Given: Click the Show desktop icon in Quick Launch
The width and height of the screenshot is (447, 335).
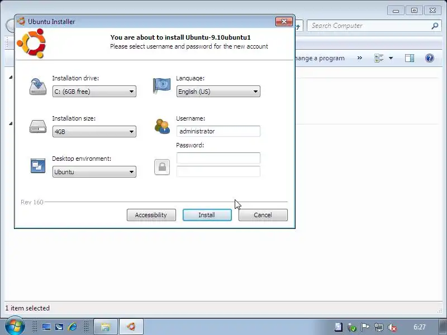Looking at the screenshot, I should pos(46,327).
